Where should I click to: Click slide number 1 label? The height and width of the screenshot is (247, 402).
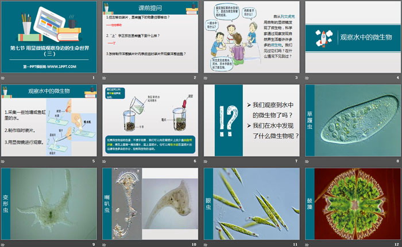94,78
